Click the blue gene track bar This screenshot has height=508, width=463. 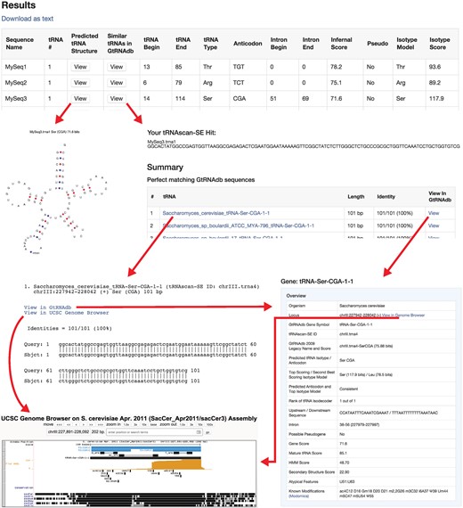coord(146,449)
